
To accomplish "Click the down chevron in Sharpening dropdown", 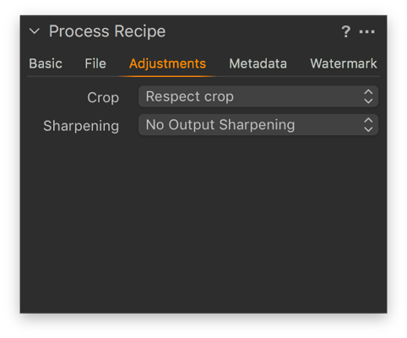I will click(x=368, y=129).
